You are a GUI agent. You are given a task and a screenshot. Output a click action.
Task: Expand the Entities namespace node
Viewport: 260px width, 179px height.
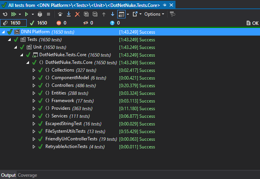click(x=34, y=93)
